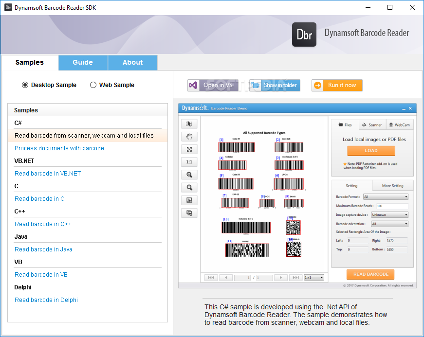424x337 pixels.
Task: Open Read barcode in C sample
Action: 39,199
